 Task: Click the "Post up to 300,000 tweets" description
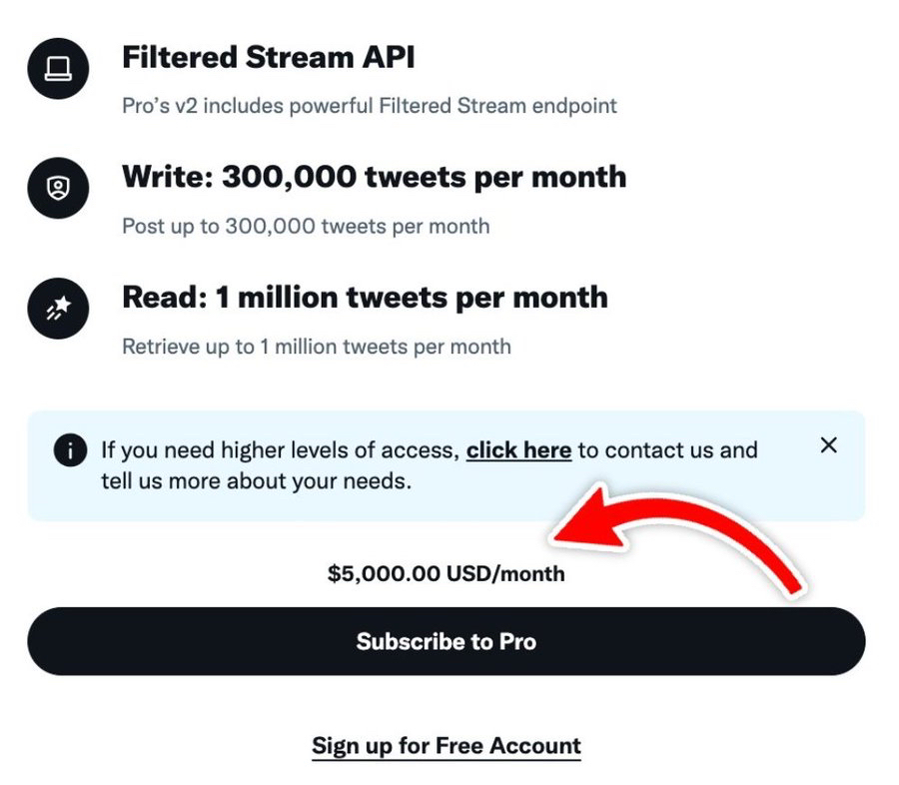[306, 226]
